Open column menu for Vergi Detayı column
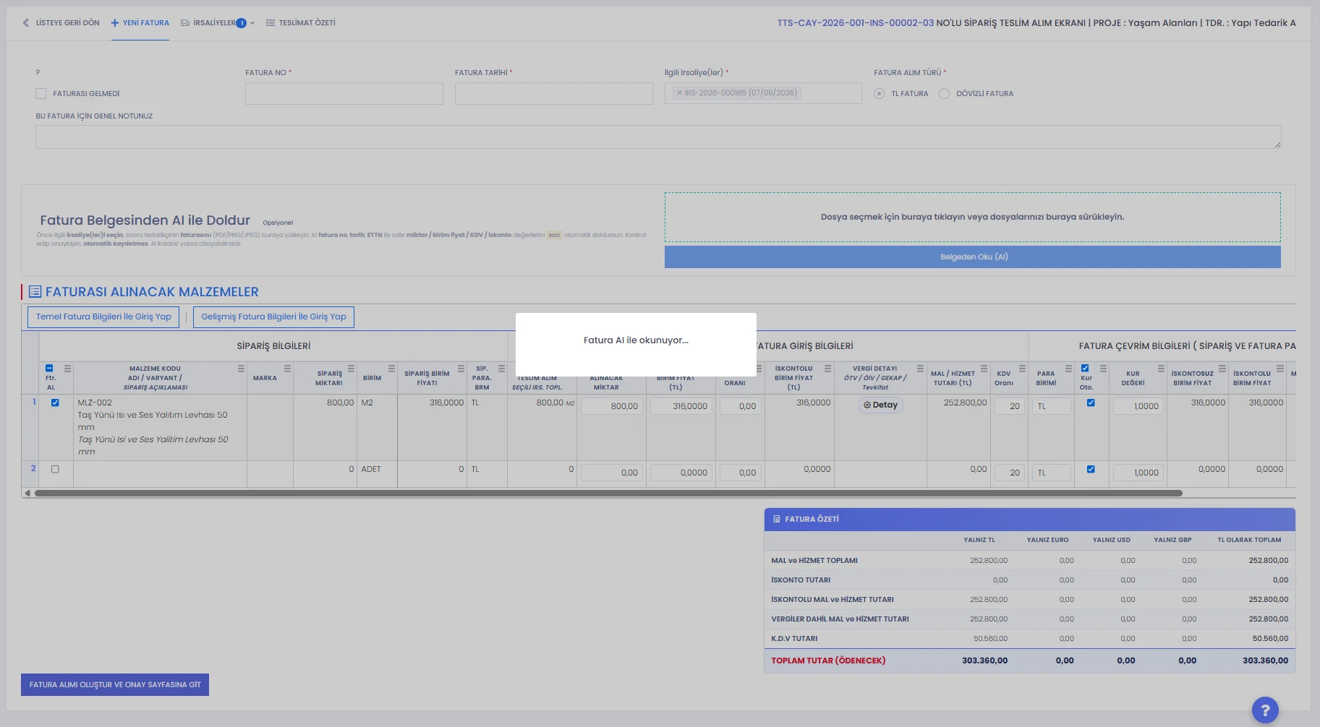Viewport: 1320px width, 727px height. (920, 369)
